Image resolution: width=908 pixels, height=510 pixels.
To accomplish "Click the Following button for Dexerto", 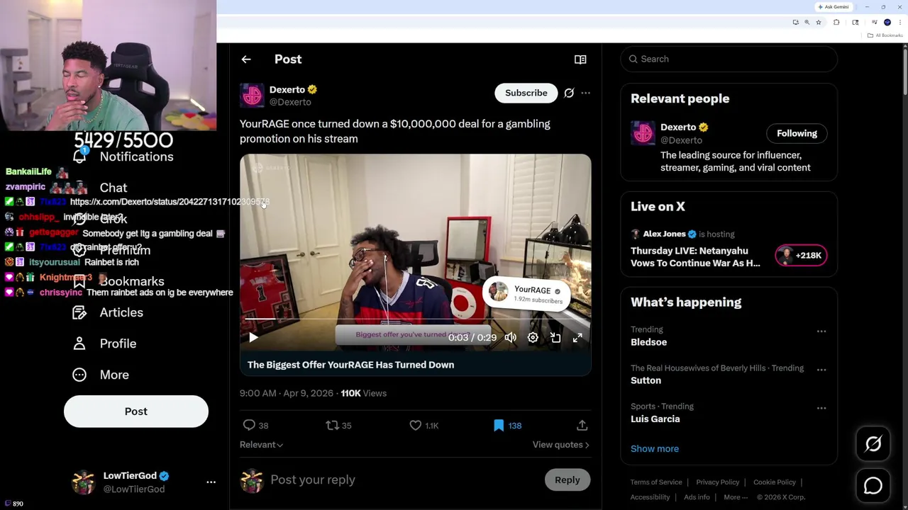I will click(797, 133).
